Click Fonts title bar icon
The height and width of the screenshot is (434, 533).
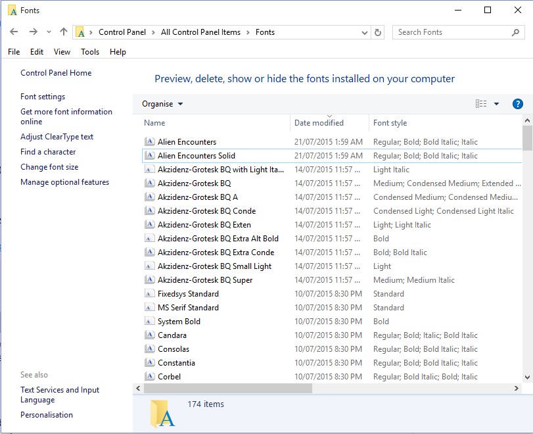click(x=12, y=11)
